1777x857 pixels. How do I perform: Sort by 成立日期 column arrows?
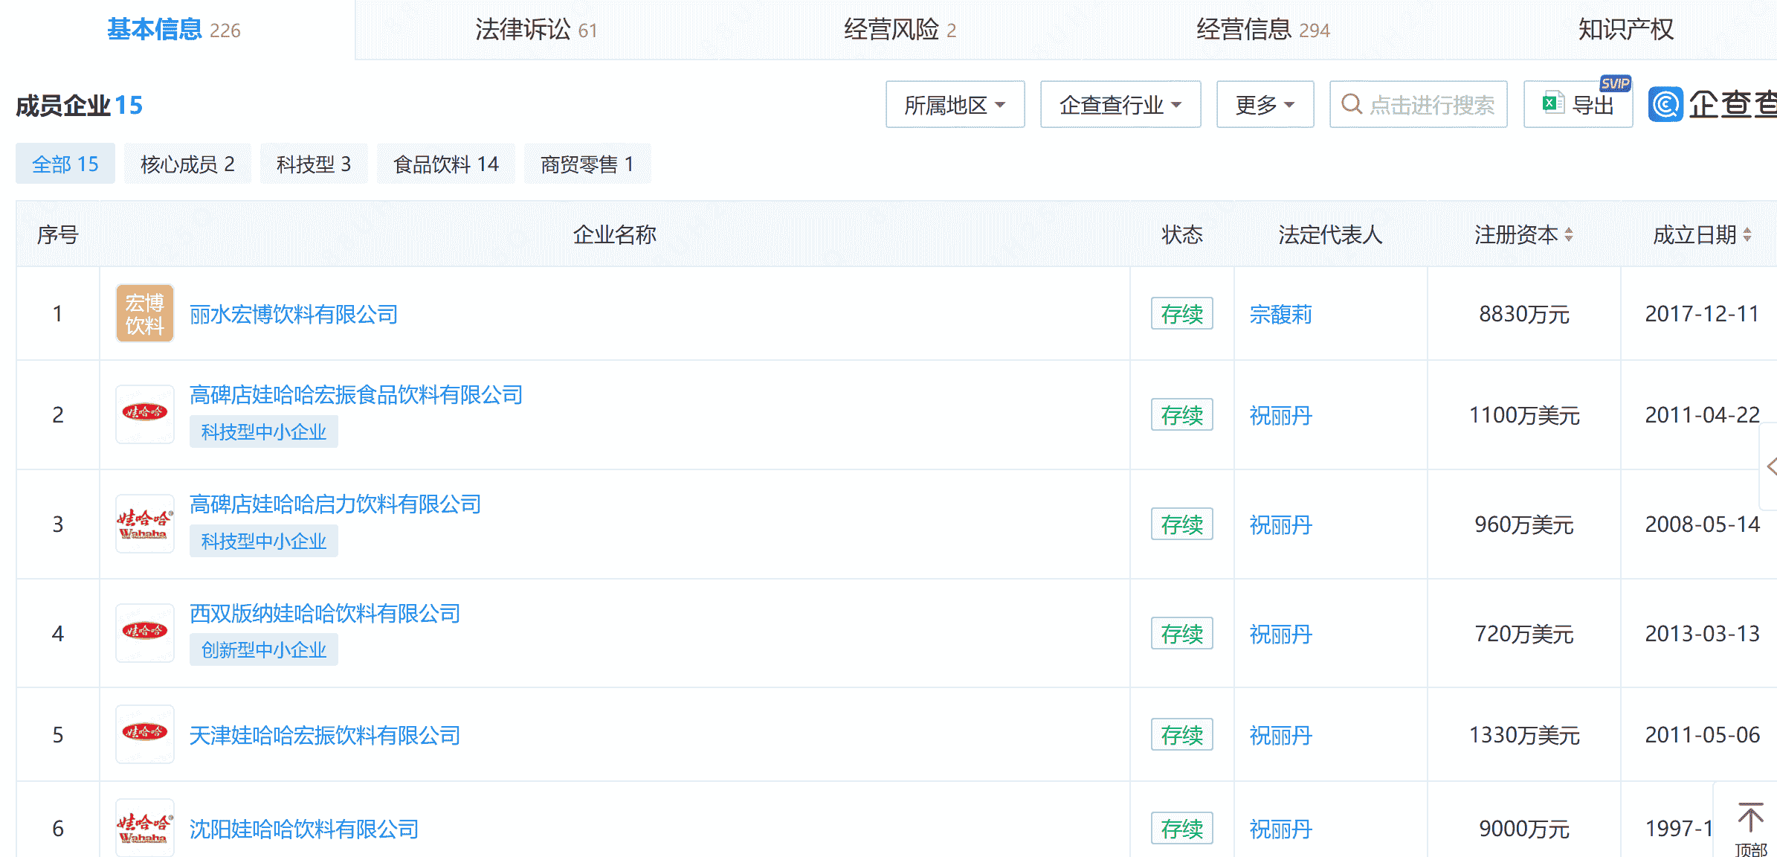[1747, 235]
